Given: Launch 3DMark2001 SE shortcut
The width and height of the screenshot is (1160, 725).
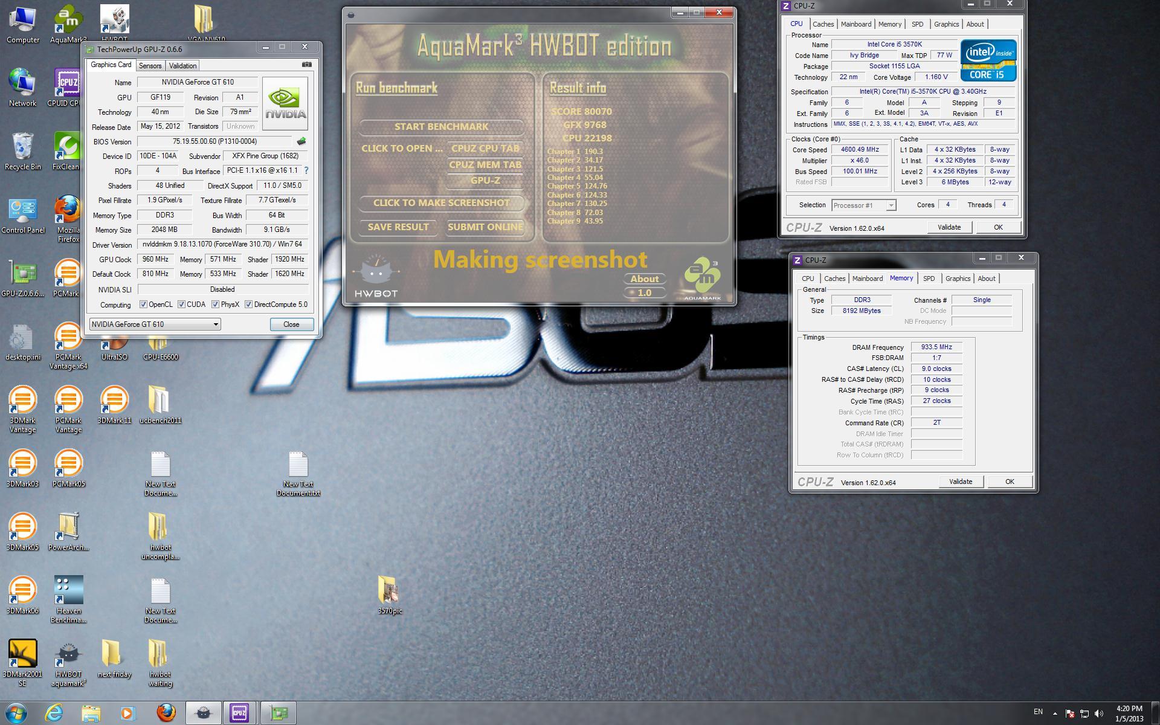Looking at the screenshot, I should point(23,663).
